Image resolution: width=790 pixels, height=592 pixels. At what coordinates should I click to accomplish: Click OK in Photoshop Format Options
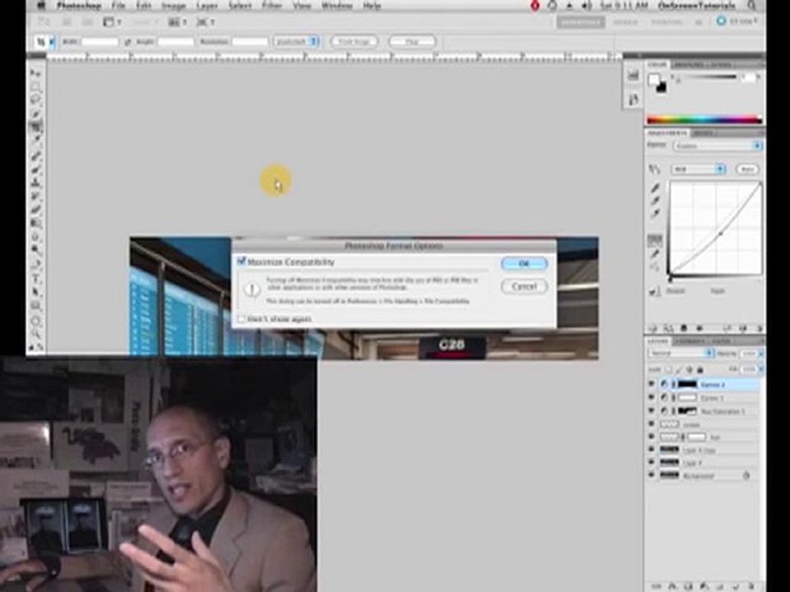[x=524, y=263]
